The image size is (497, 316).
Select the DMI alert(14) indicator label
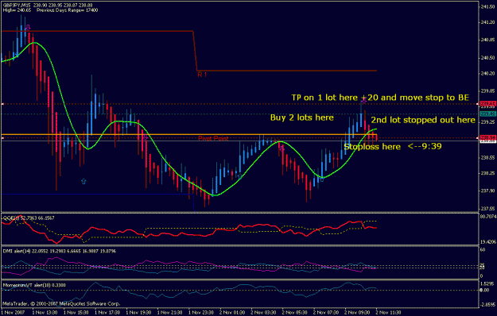pyautogui.click(x=60, y=251)
